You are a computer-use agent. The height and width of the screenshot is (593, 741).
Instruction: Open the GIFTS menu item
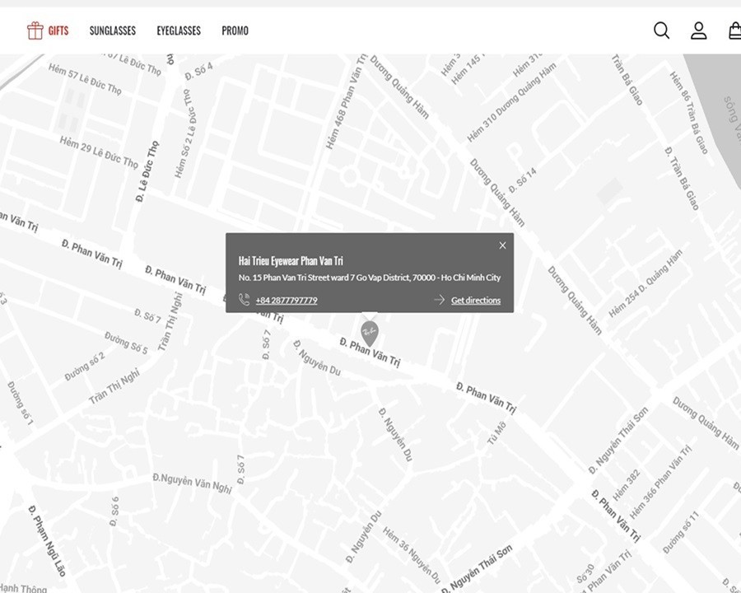[x=58, y=30]
